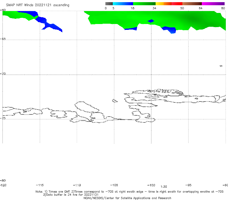Click the yellow-orange segment of the color bar

click(164, 4)
